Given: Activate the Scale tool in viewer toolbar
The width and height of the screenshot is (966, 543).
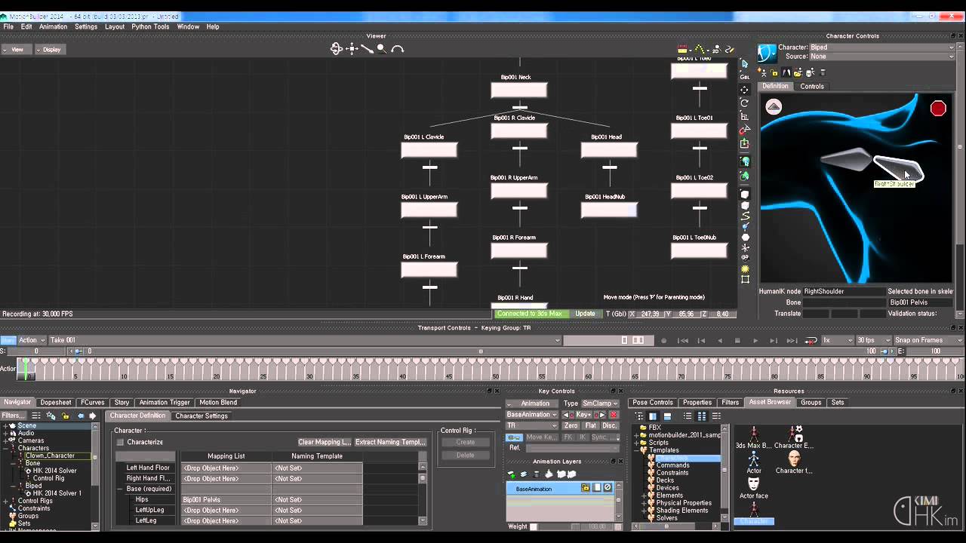Looking at the screenshot, I should coord(745,116).
